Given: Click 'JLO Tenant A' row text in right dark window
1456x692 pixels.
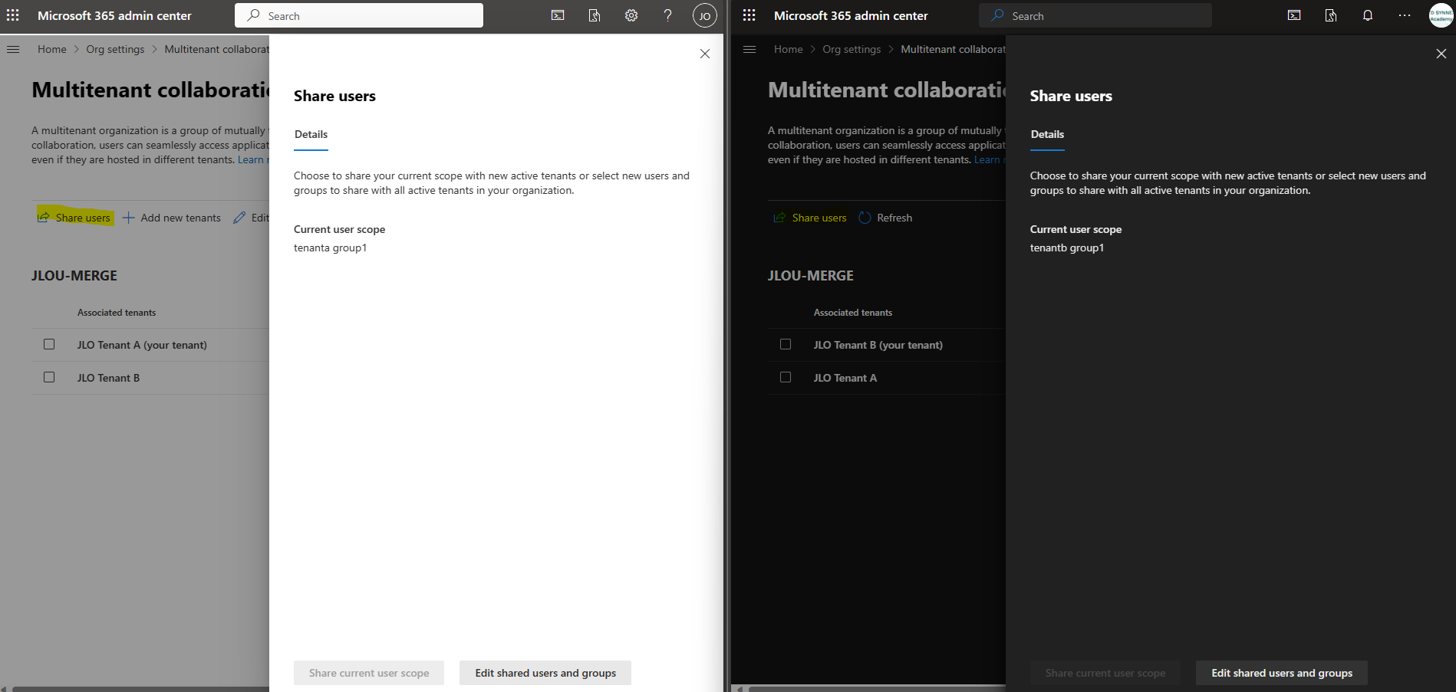Looking at the screenshot, I should (845, 378).
